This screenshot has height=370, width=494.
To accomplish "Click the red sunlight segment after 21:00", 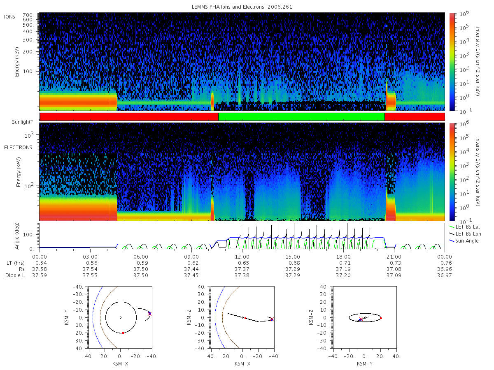I will (x=415, y=117).
